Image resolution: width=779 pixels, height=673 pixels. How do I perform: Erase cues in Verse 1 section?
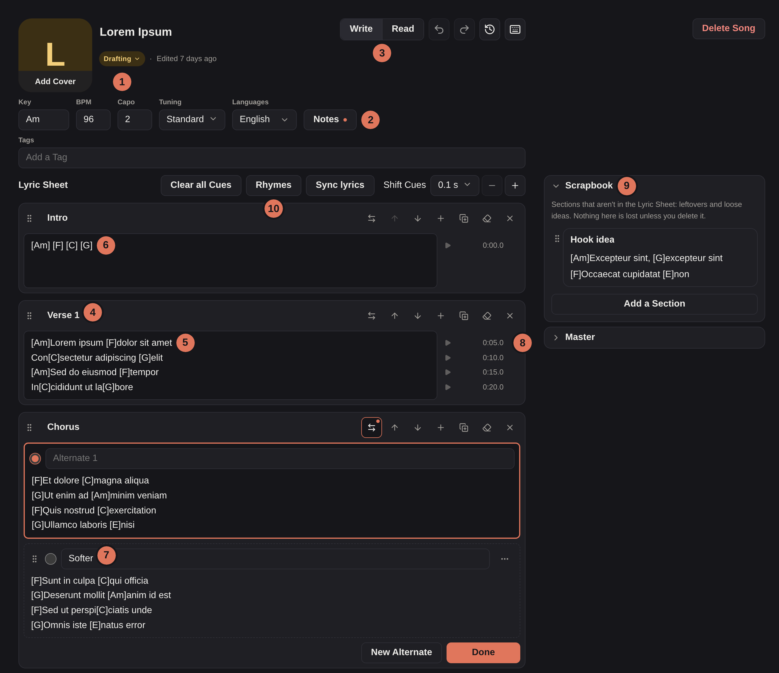[x=487, y=316]
